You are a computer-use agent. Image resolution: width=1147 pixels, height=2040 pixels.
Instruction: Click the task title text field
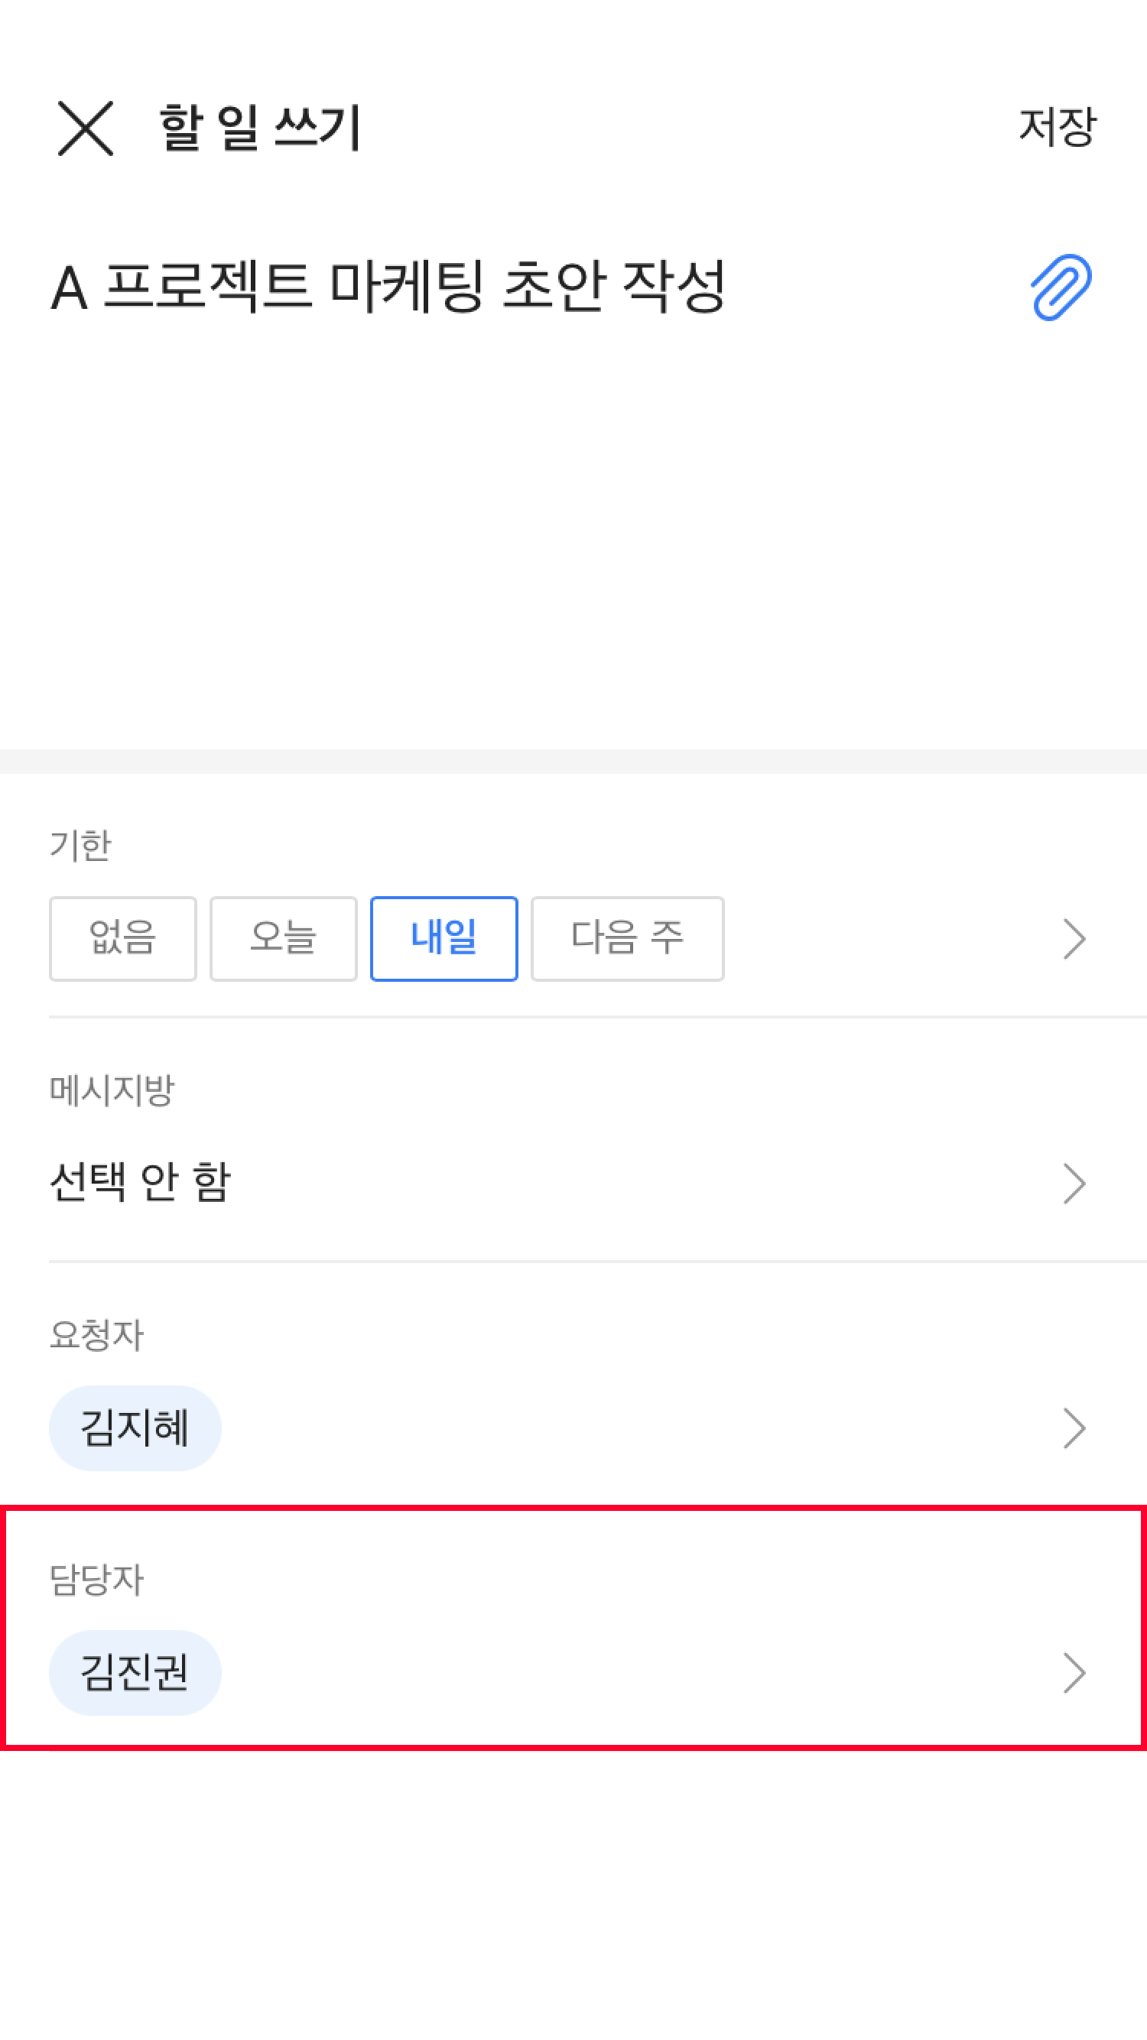388,287
